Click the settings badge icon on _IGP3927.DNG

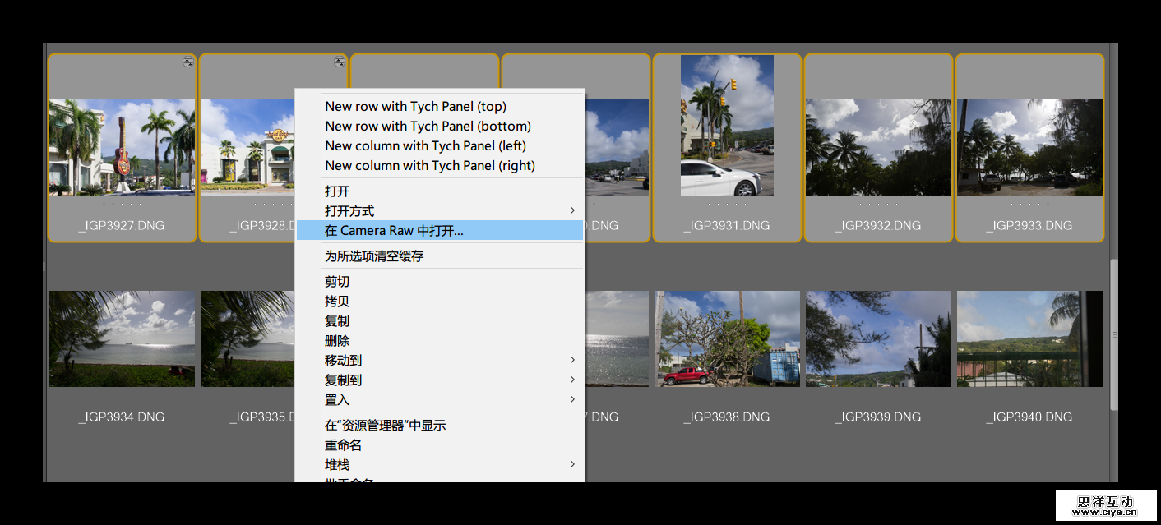point(188,62)
